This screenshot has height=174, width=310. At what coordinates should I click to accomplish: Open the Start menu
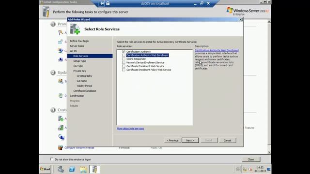coord(45,169)
